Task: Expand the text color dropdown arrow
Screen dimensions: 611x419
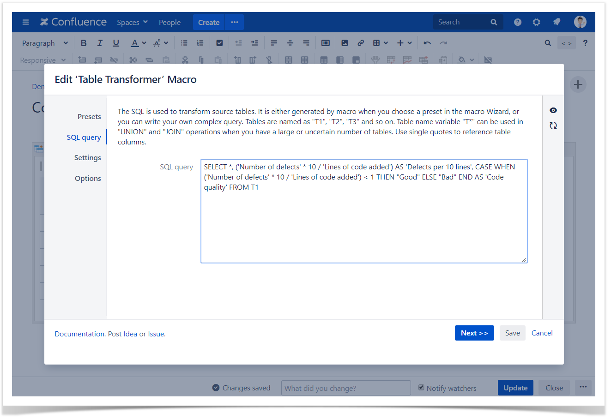Action: click(144, 43)
